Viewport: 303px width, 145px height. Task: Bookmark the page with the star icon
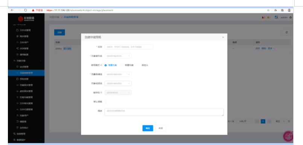tap(268, 10)
